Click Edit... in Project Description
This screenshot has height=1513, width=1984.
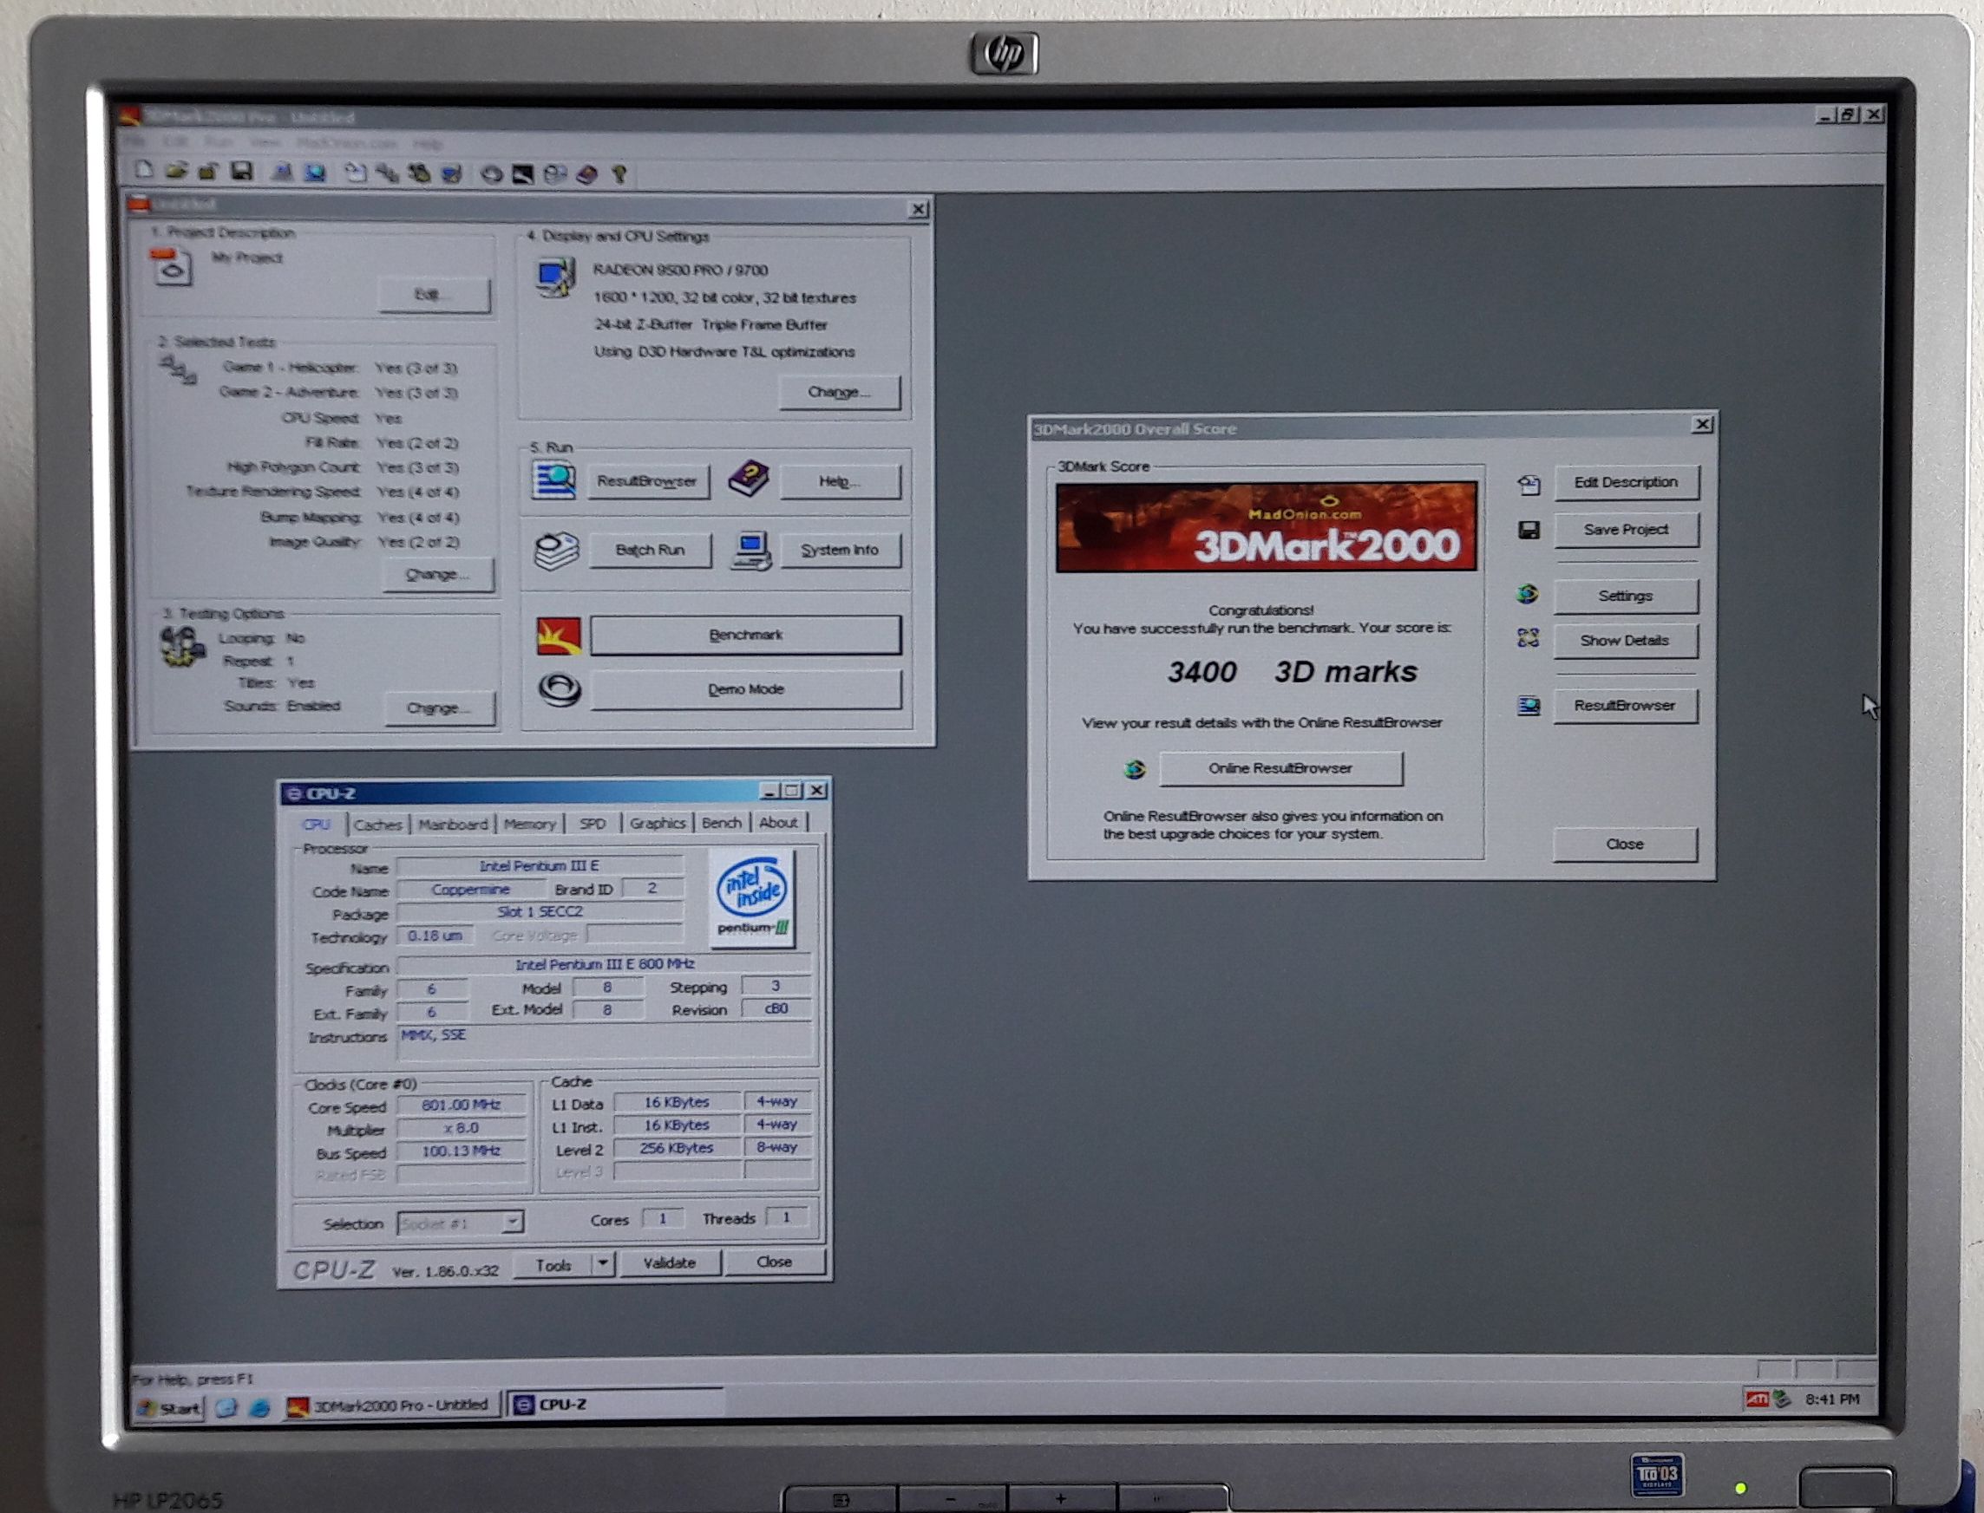(434, 295)
